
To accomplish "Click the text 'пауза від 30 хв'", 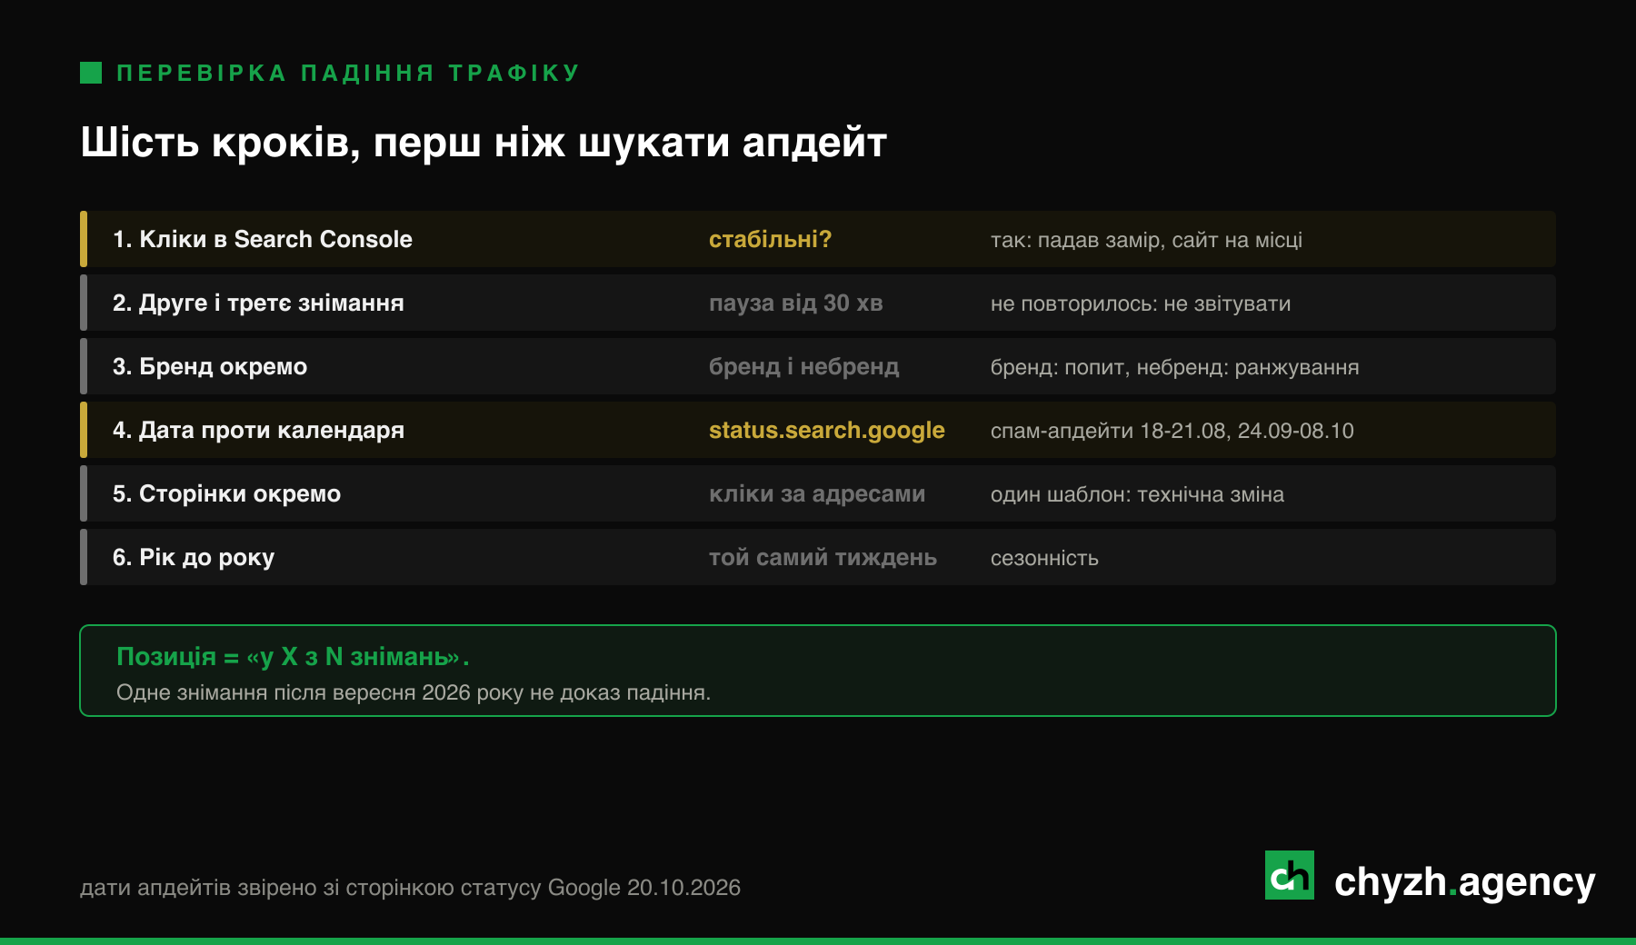I will 795,303.
